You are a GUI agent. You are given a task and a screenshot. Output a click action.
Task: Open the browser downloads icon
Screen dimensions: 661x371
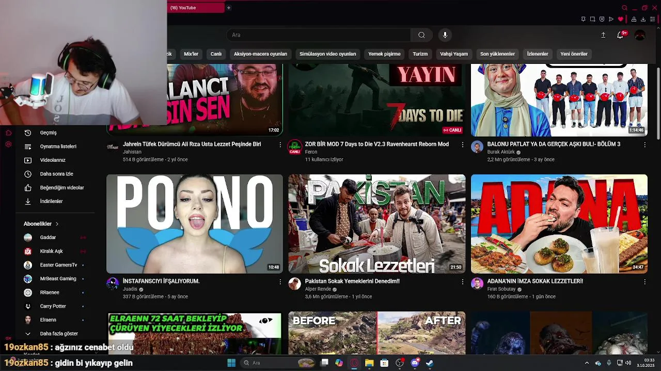tap(643, 19)
